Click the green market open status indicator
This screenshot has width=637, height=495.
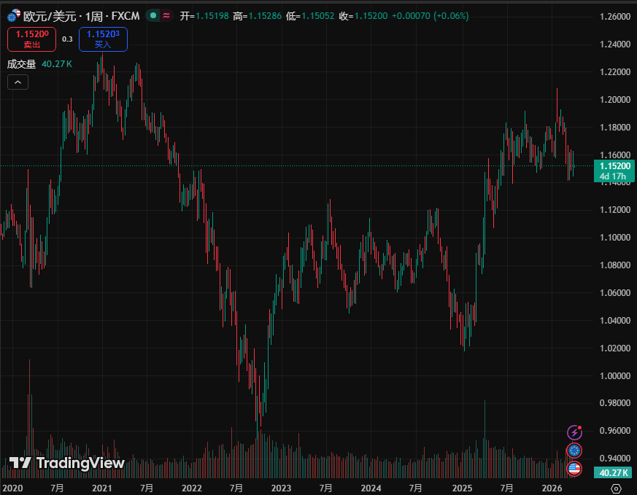tap(153, 15)
